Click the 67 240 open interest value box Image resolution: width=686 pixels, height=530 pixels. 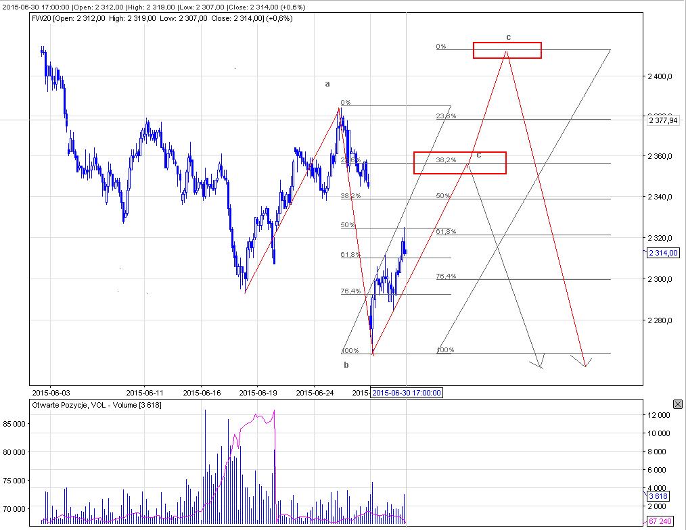click(x=660, y=522)
